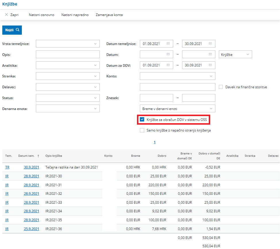The width and height of the screenshot is (280, 249).
Task: Click calendar icon in first Datum field
Action: tap(168, 54)
